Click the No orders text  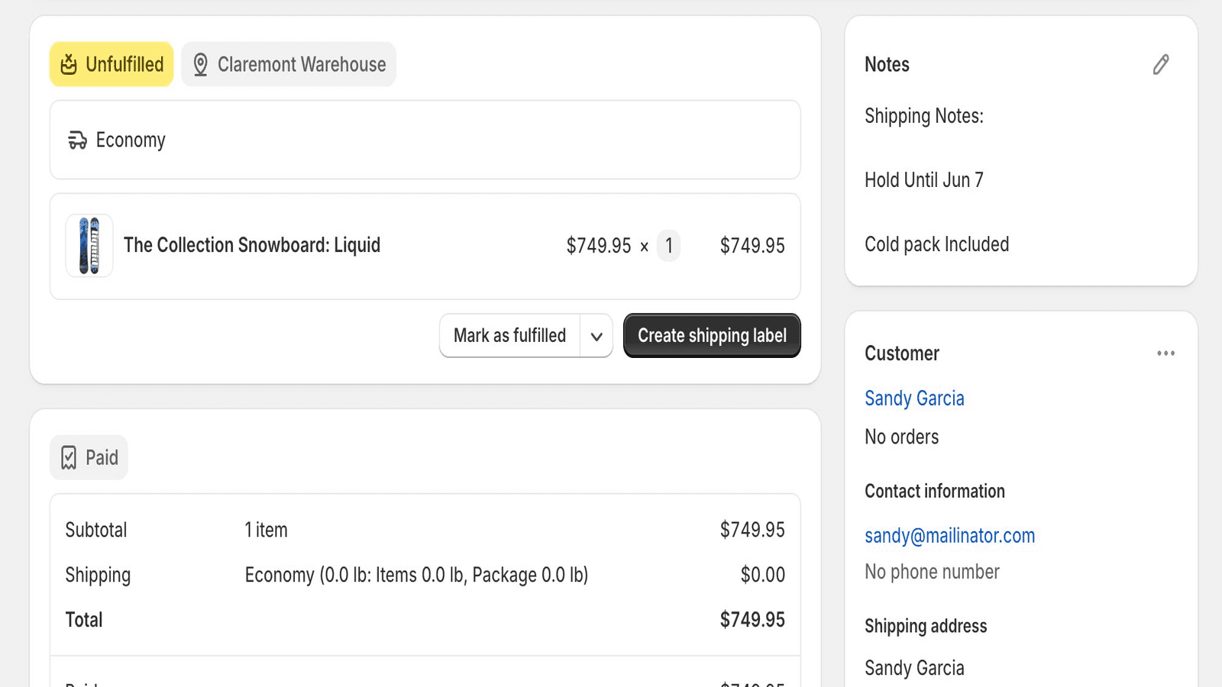902,437
